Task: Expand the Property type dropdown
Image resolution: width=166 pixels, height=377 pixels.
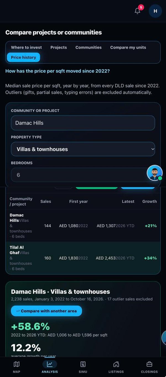Action: point(83,149)
